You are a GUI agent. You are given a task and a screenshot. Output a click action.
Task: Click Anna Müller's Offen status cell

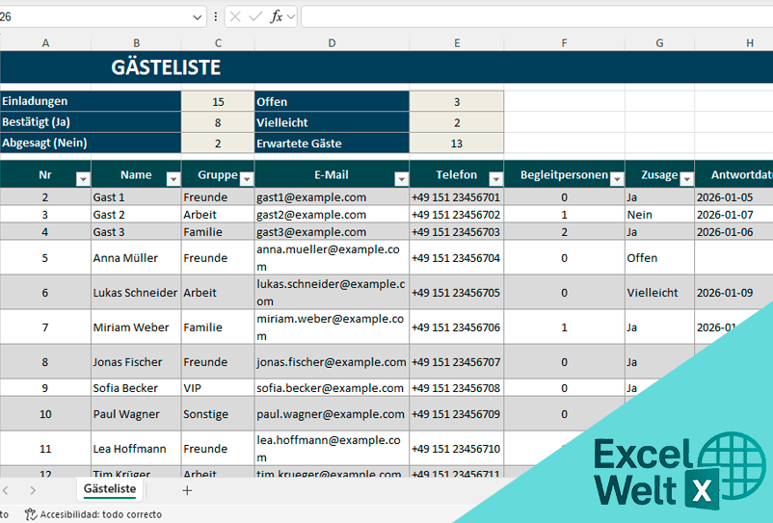659,257
